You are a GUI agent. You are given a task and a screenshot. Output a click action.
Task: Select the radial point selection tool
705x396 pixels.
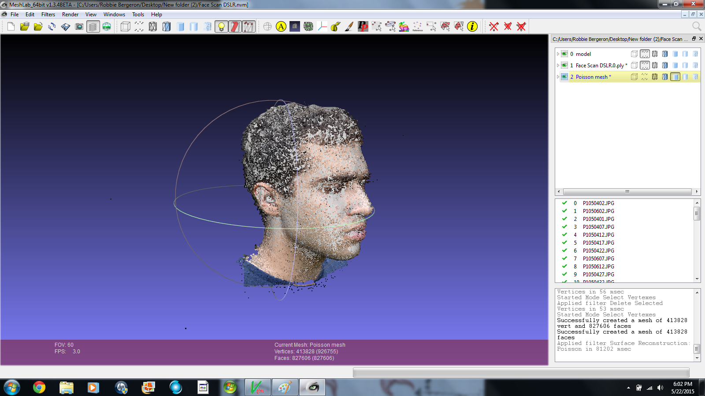[377, 27]
